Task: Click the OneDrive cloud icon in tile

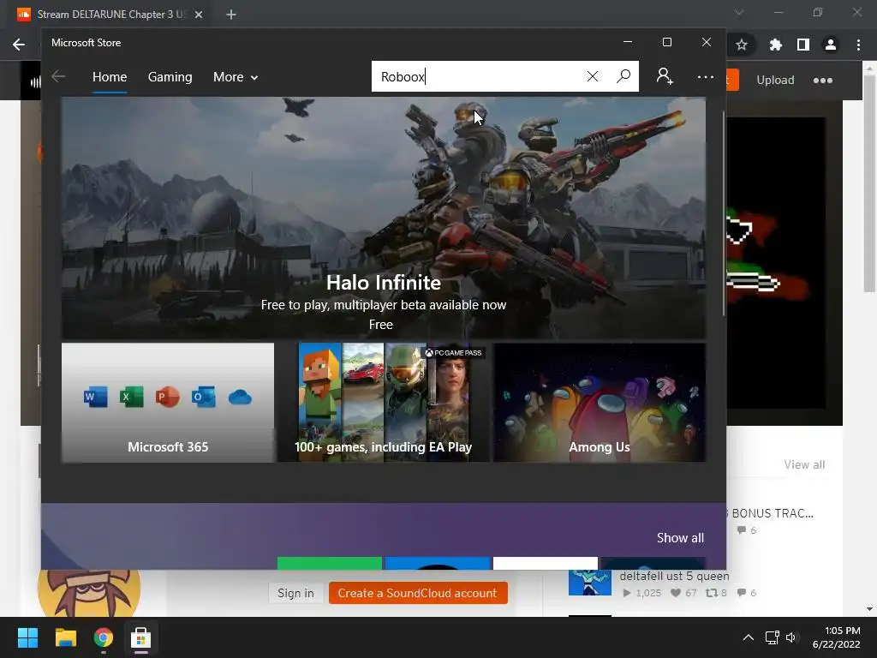Action: point(240,398)
